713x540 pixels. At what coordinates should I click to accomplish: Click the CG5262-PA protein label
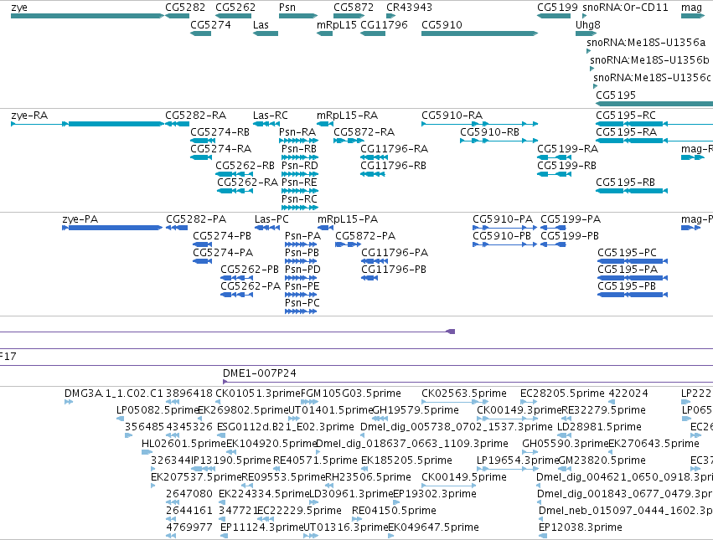(251, 286)
